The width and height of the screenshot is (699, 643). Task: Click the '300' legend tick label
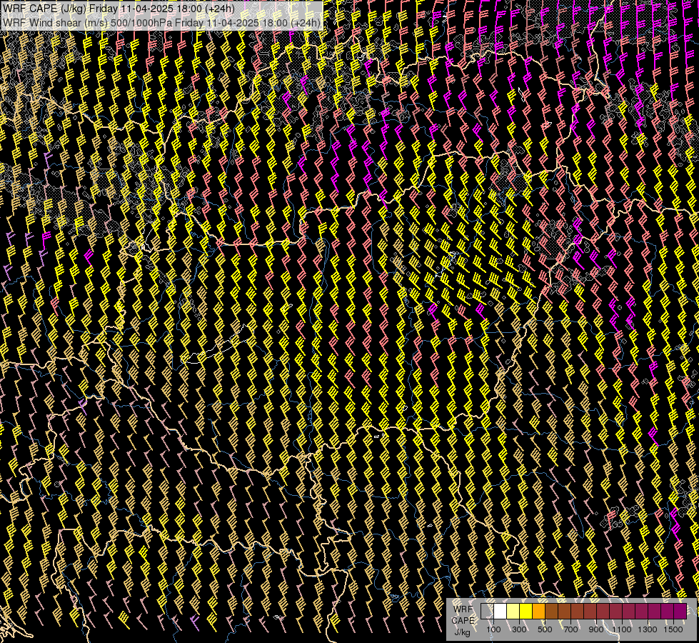(x=519, y=629)
